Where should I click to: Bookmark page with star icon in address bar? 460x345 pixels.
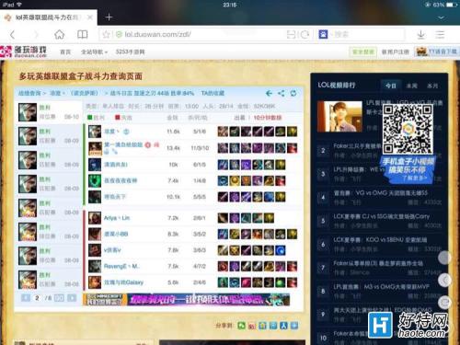(106, 34)
